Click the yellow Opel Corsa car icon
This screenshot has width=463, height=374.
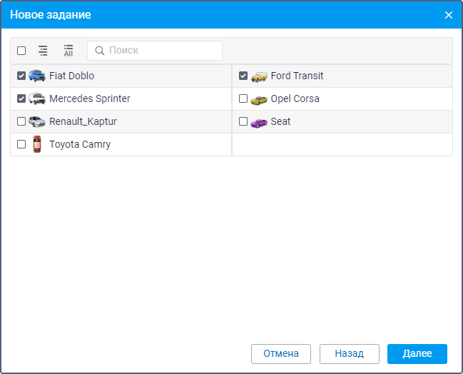click(x=259, y=98)
